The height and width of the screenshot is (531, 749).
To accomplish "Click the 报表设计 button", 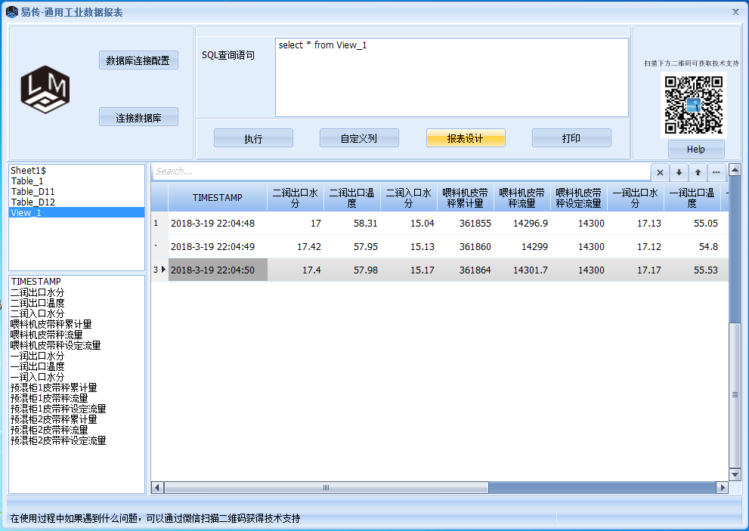I will coord(465,138).
